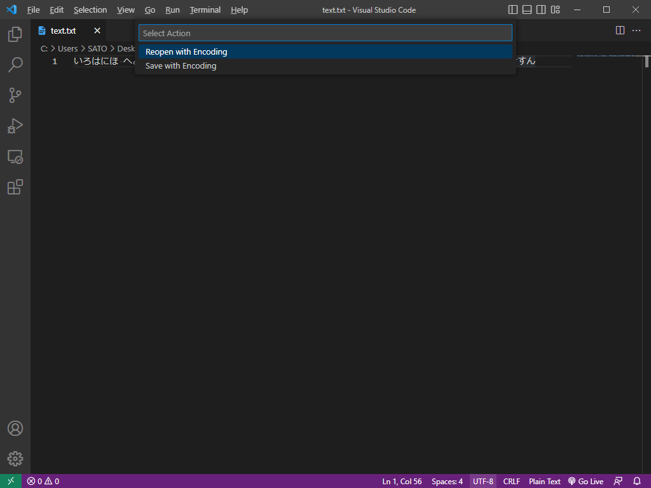The height and width of the screenshot is (488, 651).
Task: Open the Selection menu
Action: 90,10
